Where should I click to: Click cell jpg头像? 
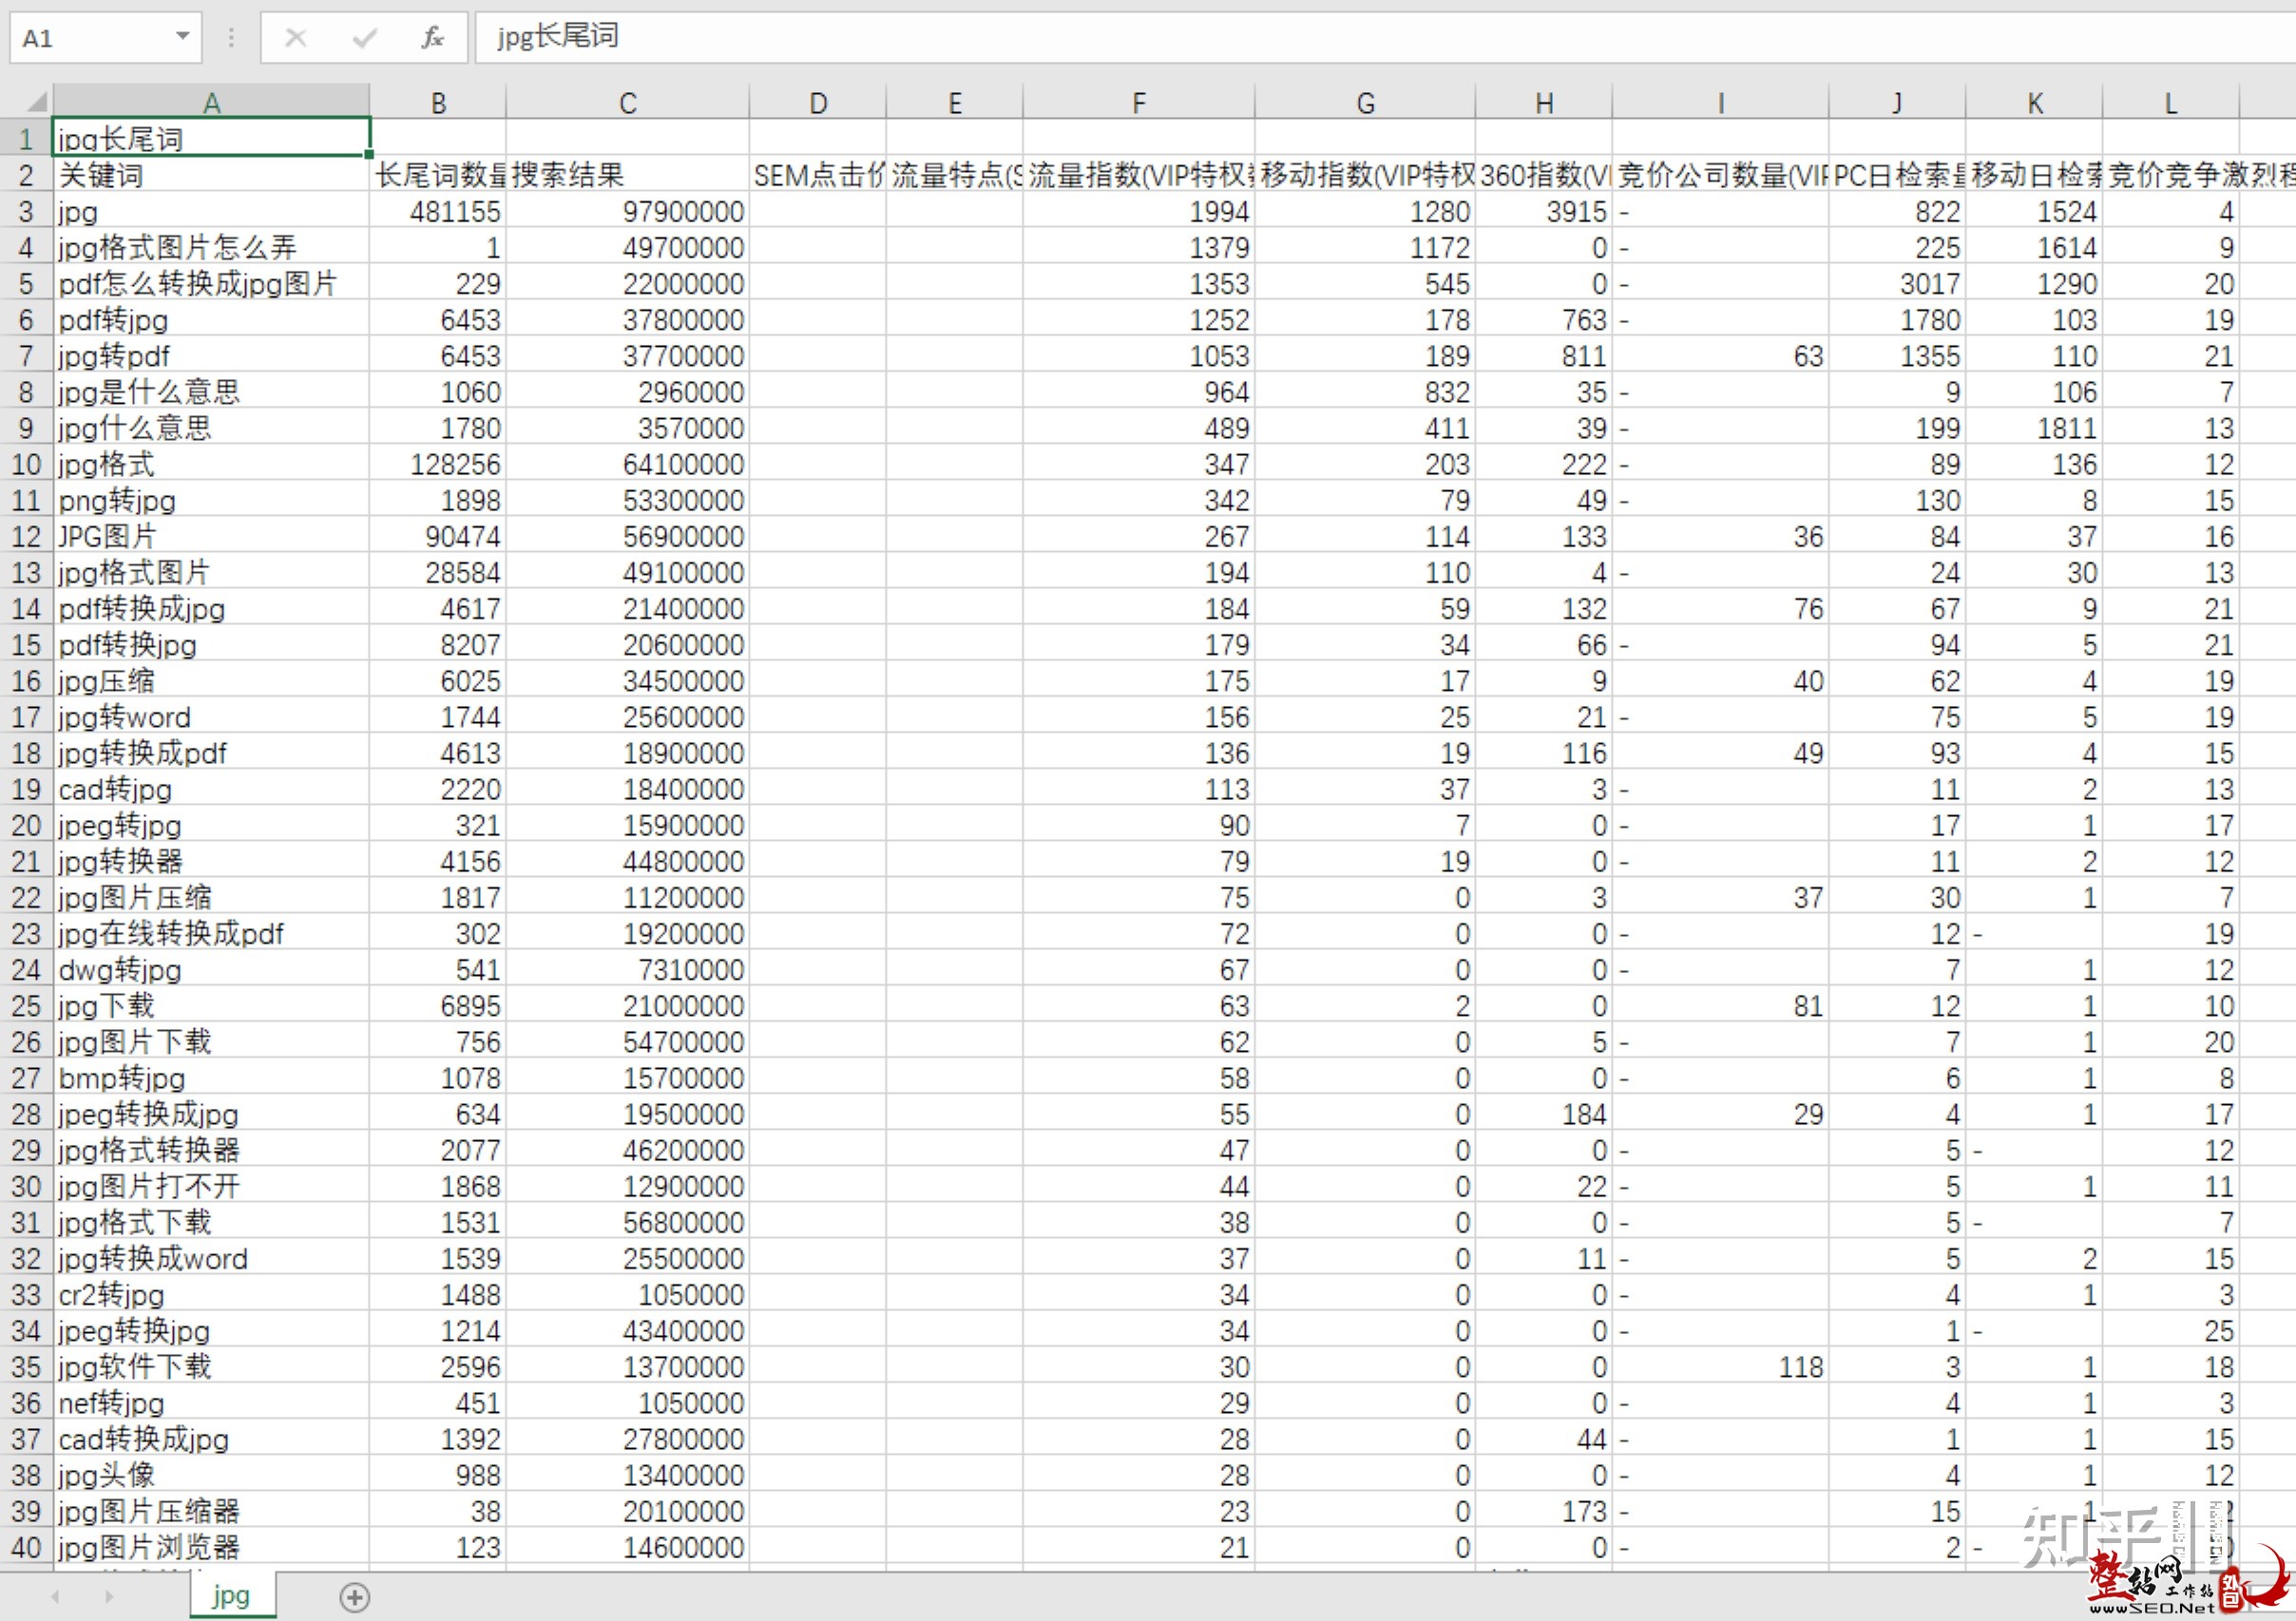211,1475
